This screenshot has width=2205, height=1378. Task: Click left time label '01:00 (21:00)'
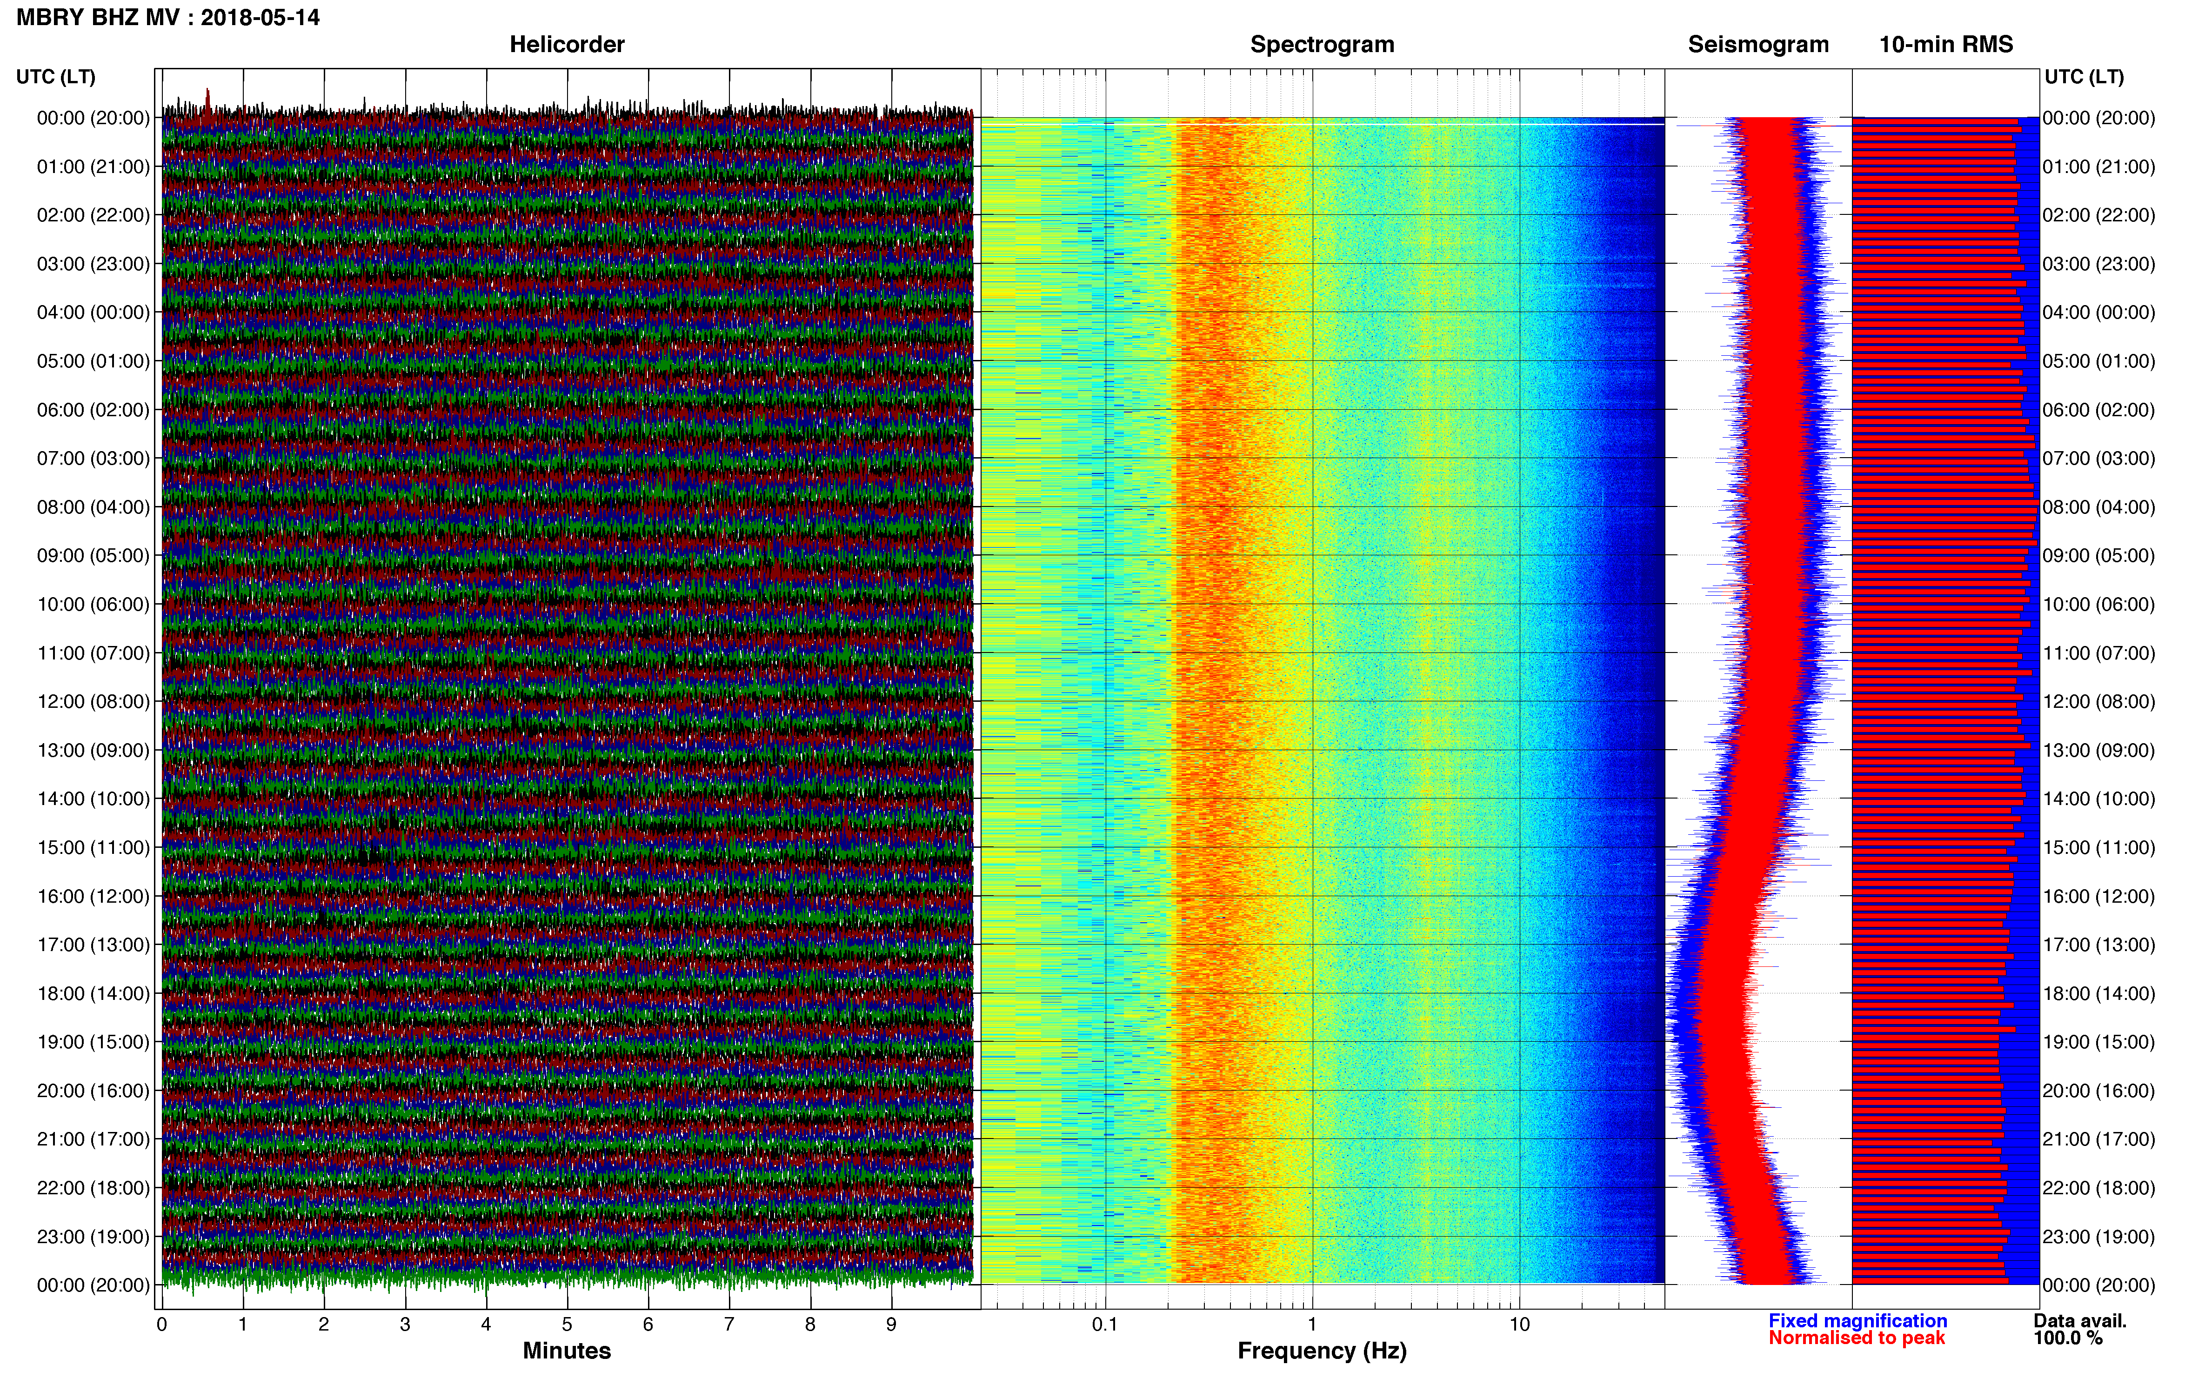point(93,167)
